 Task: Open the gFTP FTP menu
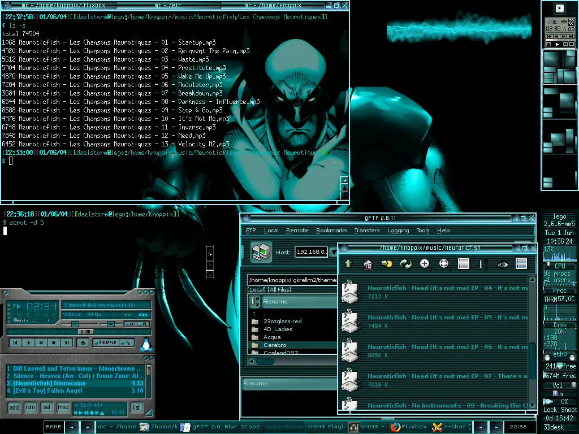coord(250,231)
